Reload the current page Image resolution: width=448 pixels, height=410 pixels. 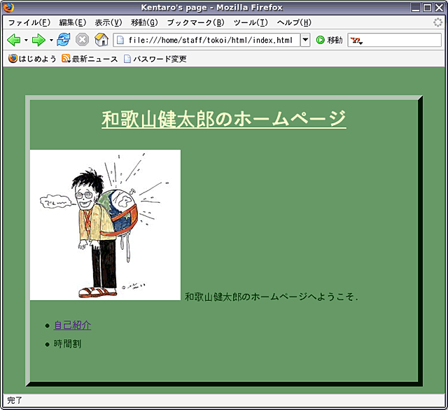point(64,40)
